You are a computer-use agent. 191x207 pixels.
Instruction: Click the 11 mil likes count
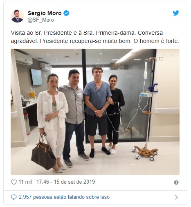click(x=25, y=182)
